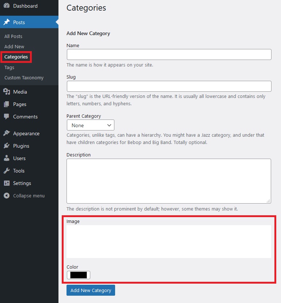The width and height of the screenshot is (281, 303).
Task: Click the Comments speech bubble icon
Action: click(7, 117)
